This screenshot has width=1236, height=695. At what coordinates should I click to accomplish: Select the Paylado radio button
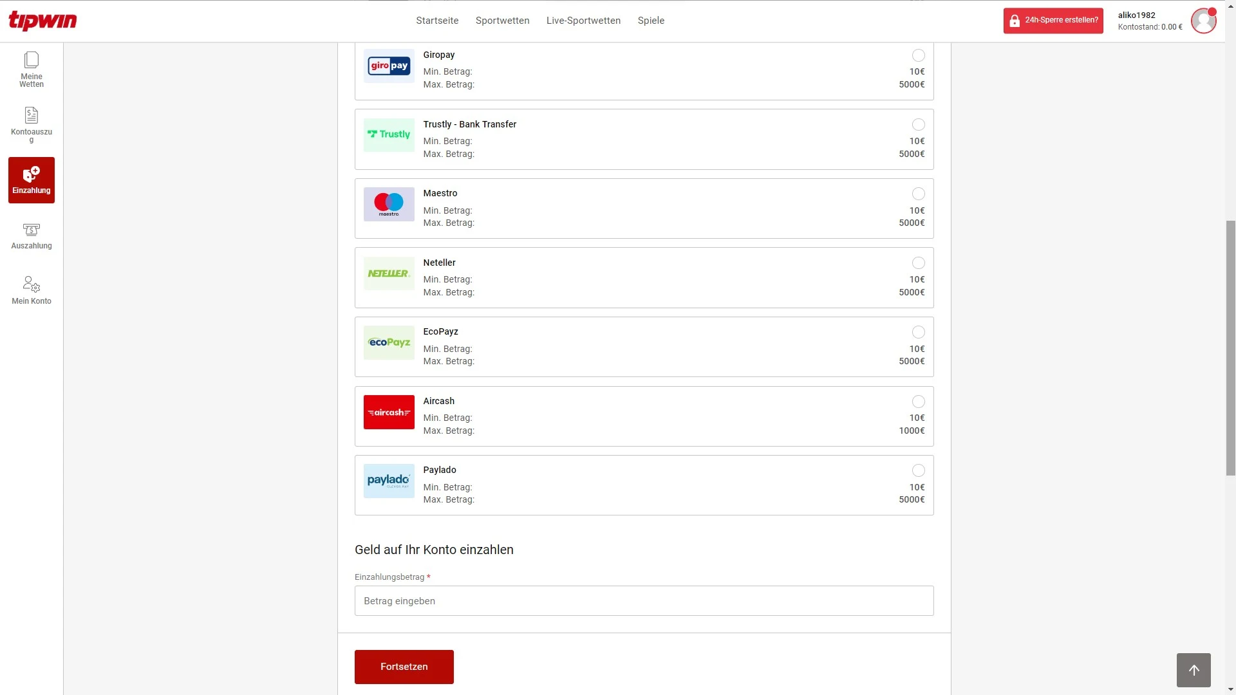[919, 470]
